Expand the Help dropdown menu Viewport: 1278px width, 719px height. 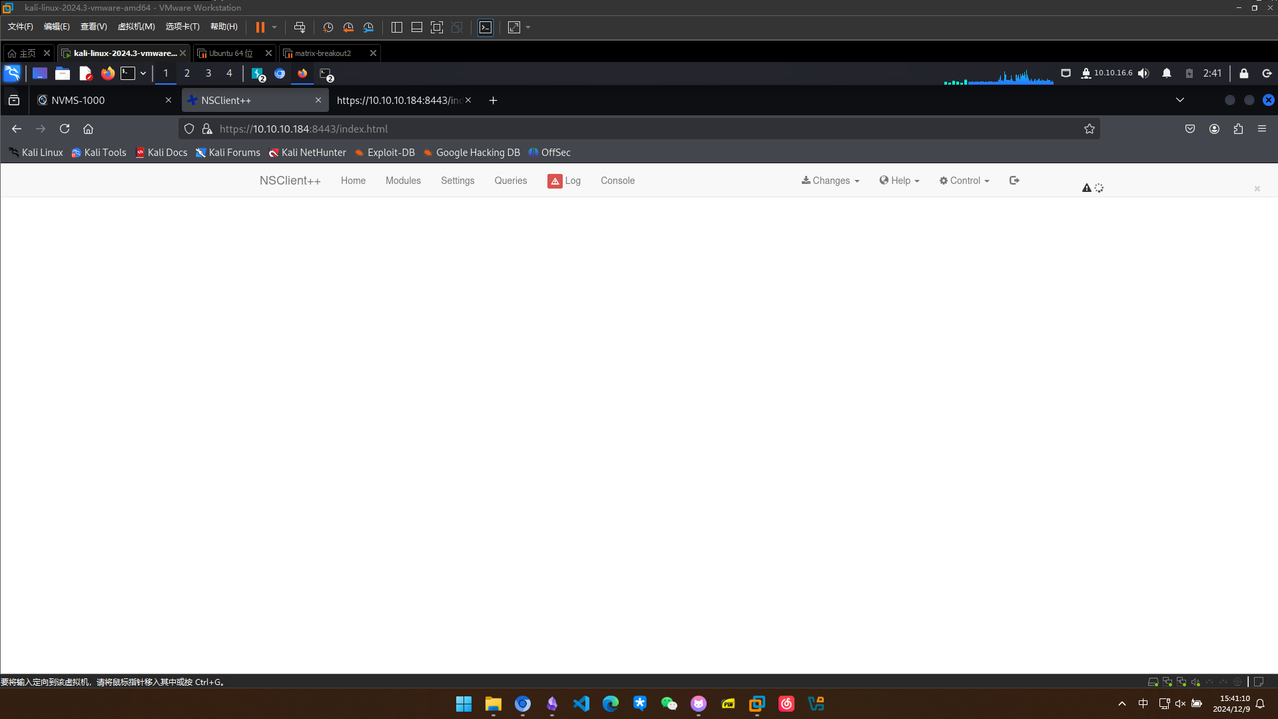point(899,181)
